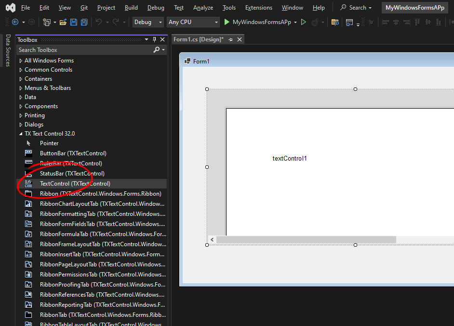Screen dimensions: 454x326
Task: Undo the last action in the toolbar
Action: [x=99, y=22]
